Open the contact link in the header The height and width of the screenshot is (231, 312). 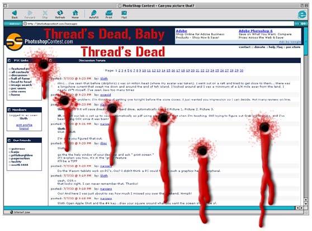point(244,47)
